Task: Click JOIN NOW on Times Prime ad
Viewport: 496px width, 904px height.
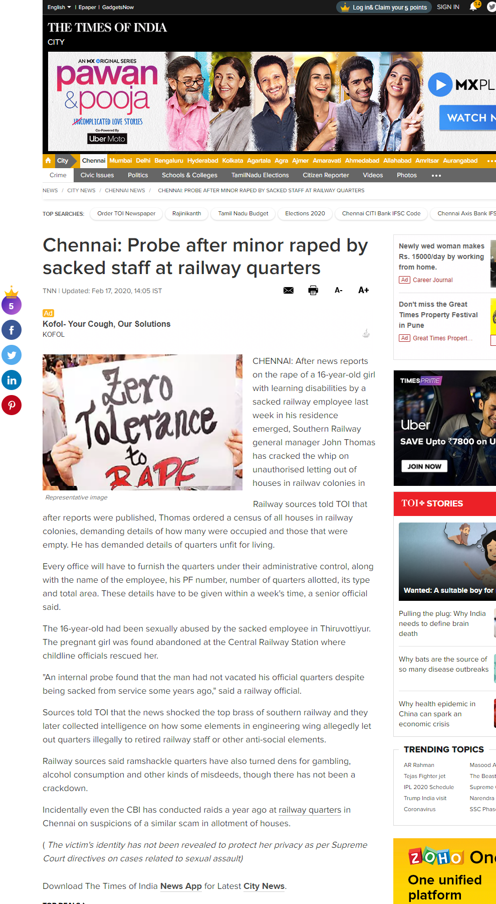Action: [424, 466]
